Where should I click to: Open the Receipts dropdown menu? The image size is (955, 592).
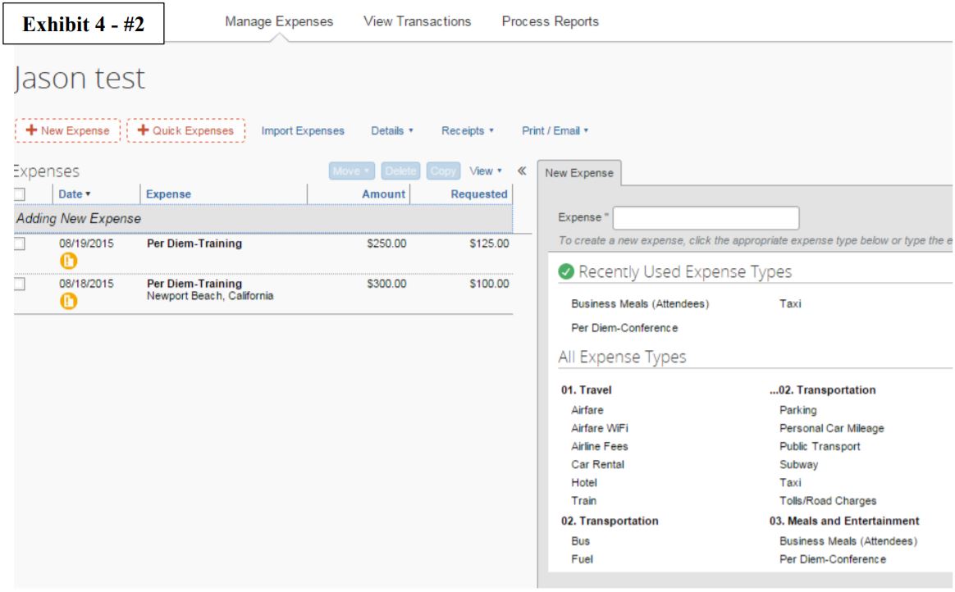[467, 131]
